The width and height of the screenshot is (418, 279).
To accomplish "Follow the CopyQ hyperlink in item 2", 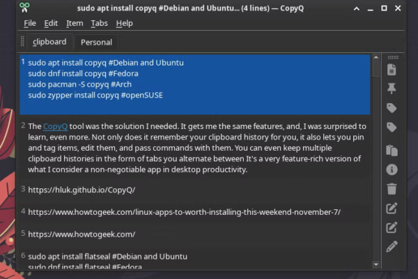I will pyautogui.click(x=55, y=126).
